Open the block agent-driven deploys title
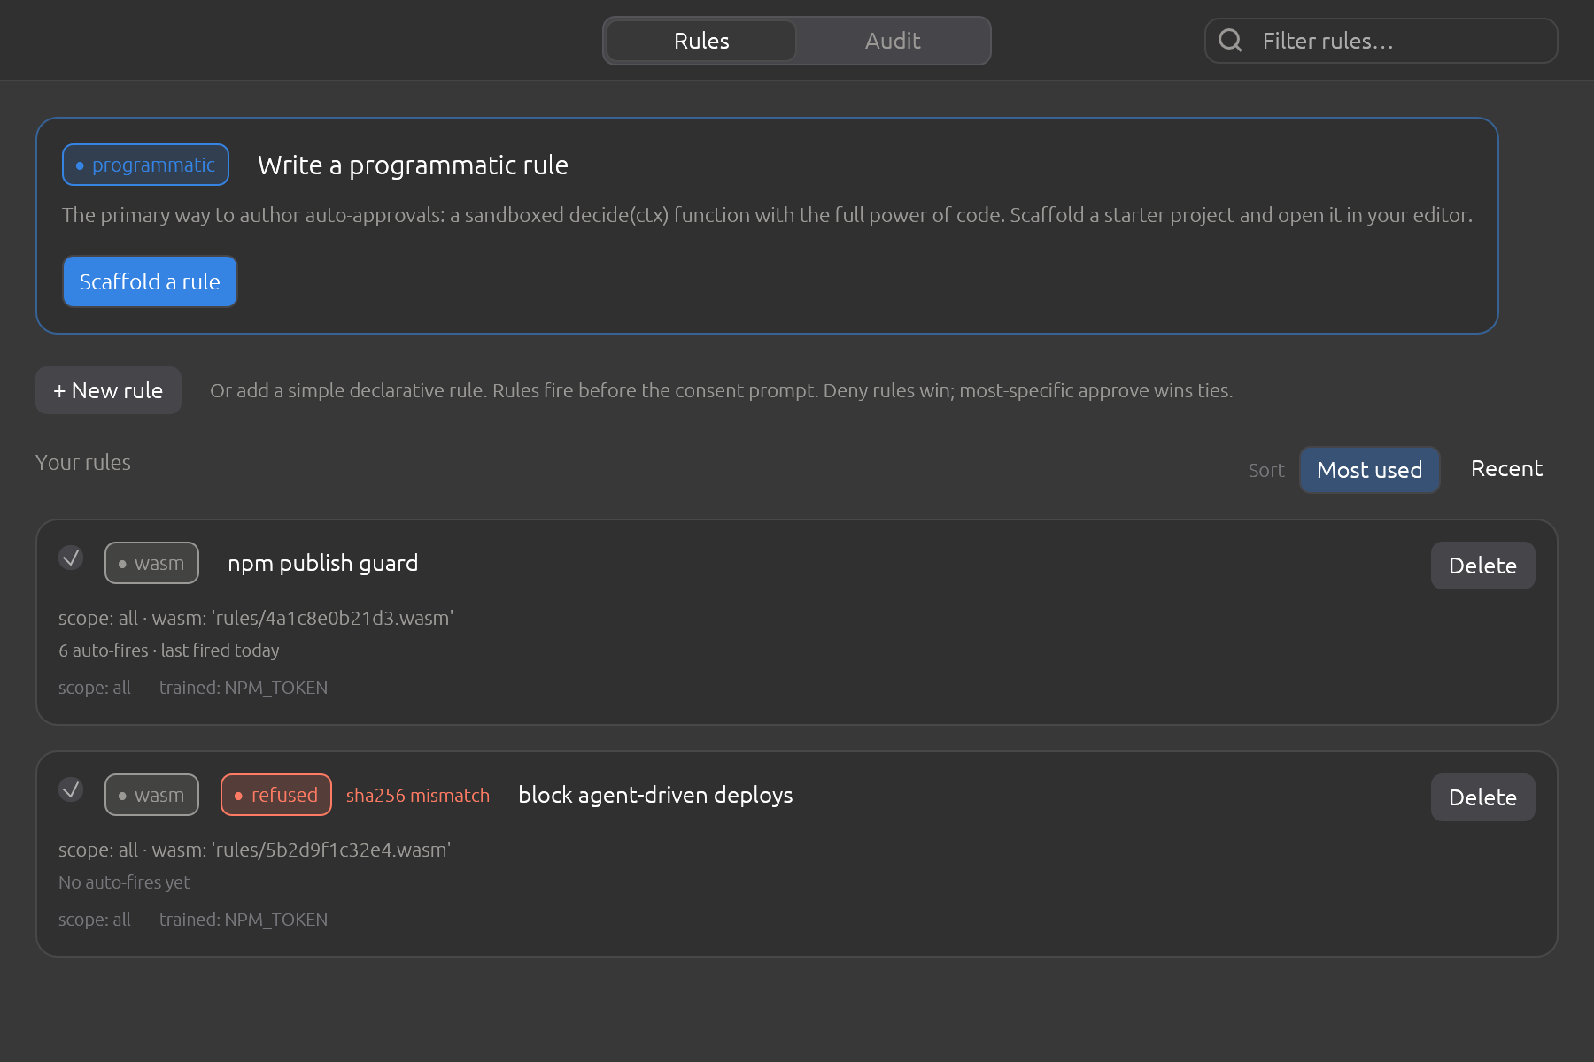The width and height of the screenshot is (1594, 1062). click(655, 795)
